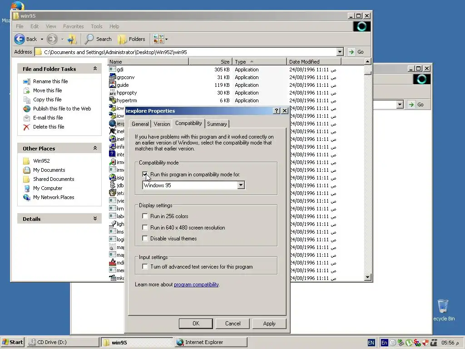Sort by the Size column header

210,62
